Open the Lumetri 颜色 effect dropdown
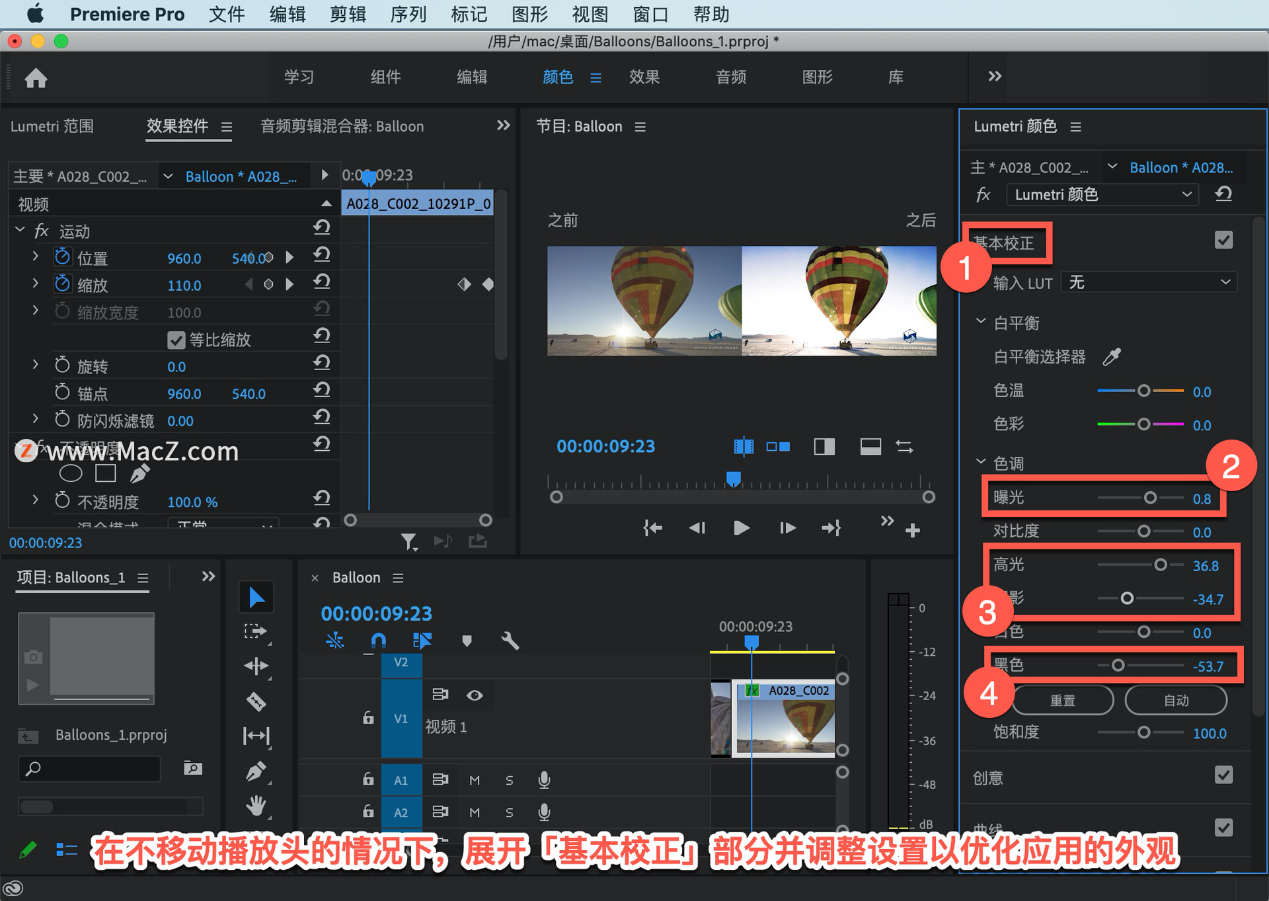 [1102, 194]
